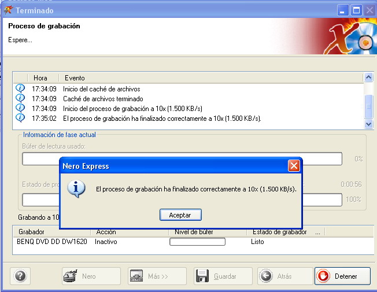This screenshot has height=292, width=377.
Task: Click the recorder buffer level bar
Action: [x=197, y=242]
